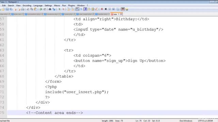The height and width of the screenshot is (122, 218).
Task: Click the 'Content area ends' comment line
Action: coord(54,113)
